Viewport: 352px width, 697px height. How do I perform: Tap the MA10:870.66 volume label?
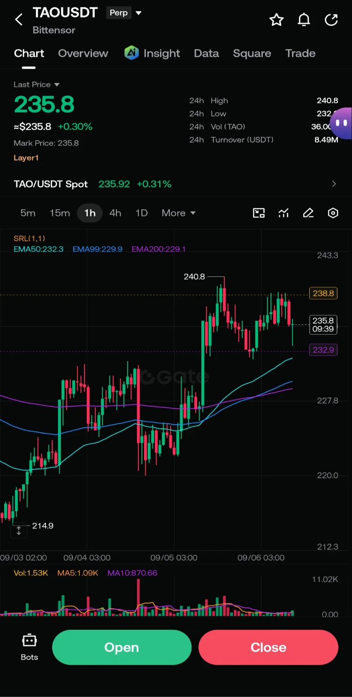point(132,573)
